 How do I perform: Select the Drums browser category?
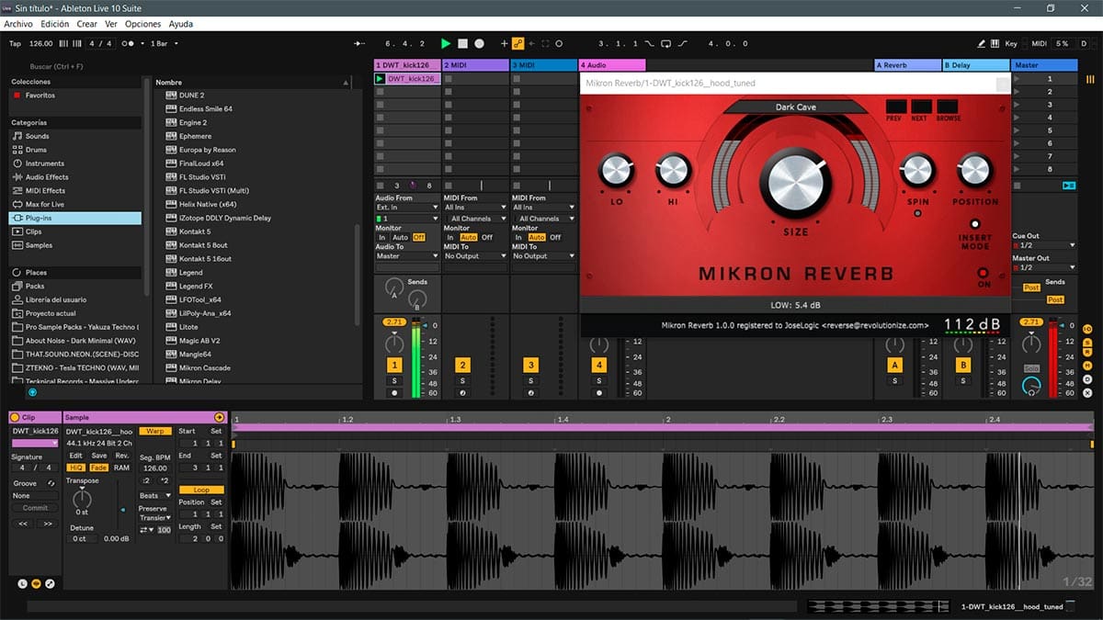coord(36,150)
